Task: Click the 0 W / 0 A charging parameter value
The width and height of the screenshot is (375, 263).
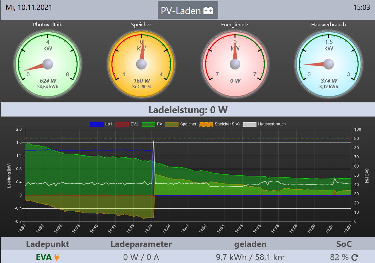Action: (x=141, y=257)
